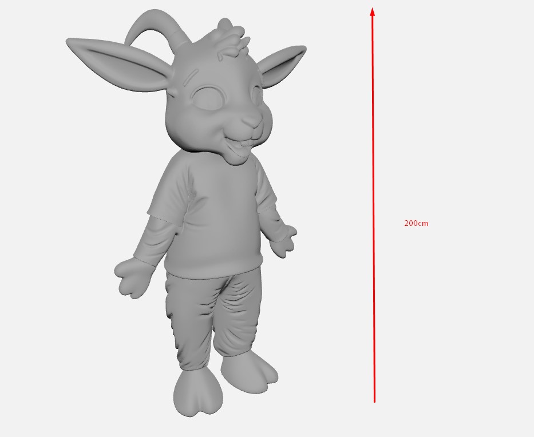534x437 pixels.
Task: Select the red arrowhead at the top
Action: 372,12
